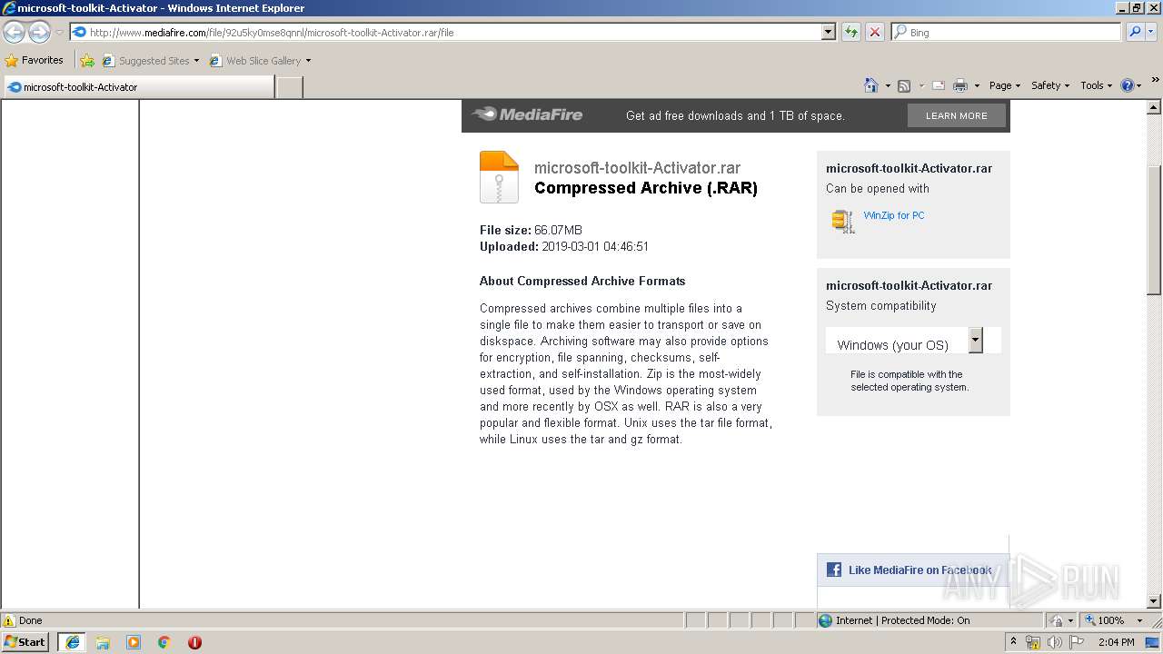Screen dimensions: 1163x654
Task: Open the Safety menu
Action: coord(1050,85)
